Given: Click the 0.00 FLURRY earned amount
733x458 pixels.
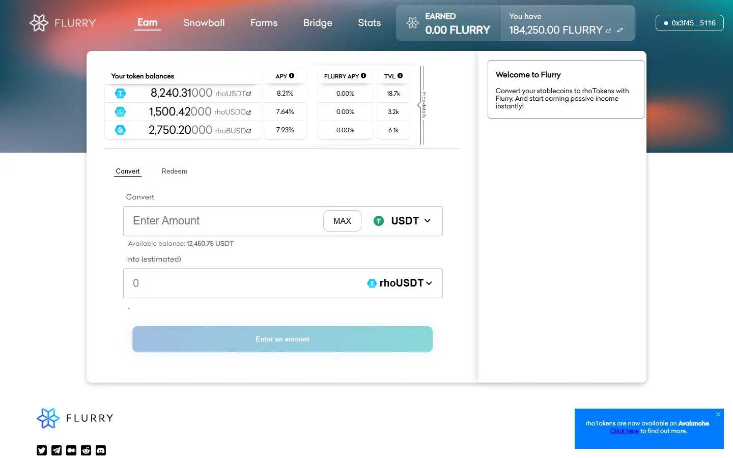Looking at the screenshot, I should click(x=458, y=30).
